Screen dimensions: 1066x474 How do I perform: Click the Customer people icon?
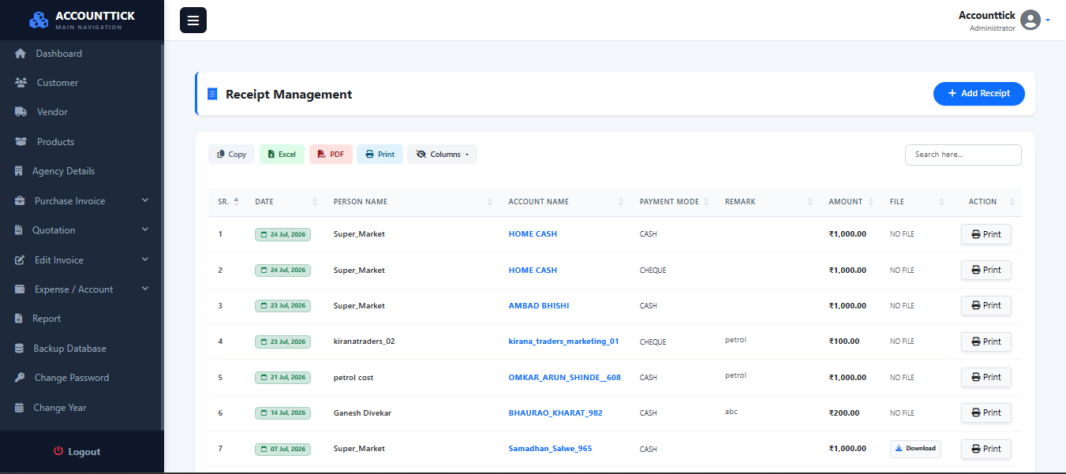click(x=21, y=83)
